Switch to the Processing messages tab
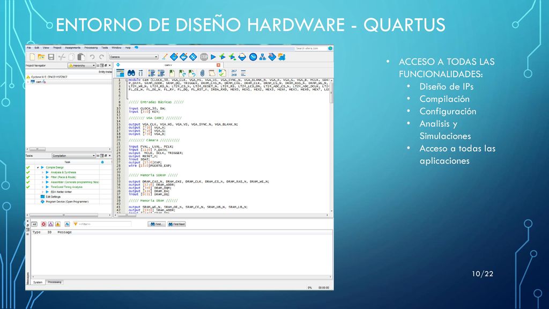 [54, 282]
